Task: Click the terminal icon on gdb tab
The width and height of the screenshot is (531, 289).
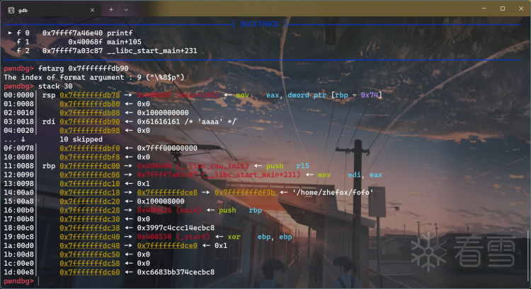Action: pyautogui.click(x=11, y=10)
